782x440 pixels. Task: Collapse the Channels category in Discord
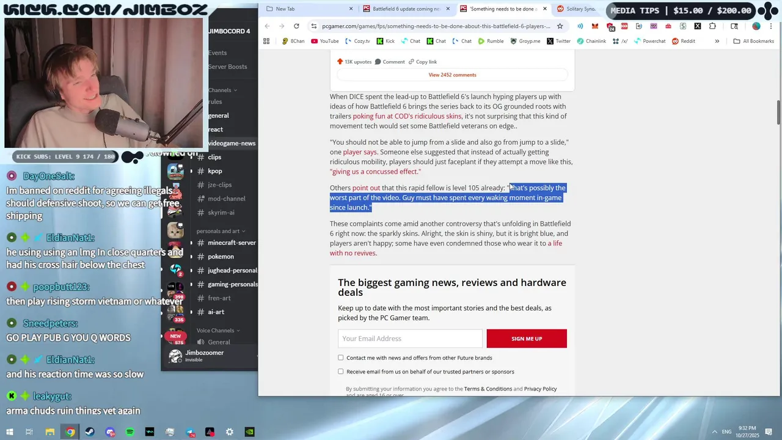(x=222, y=90)
